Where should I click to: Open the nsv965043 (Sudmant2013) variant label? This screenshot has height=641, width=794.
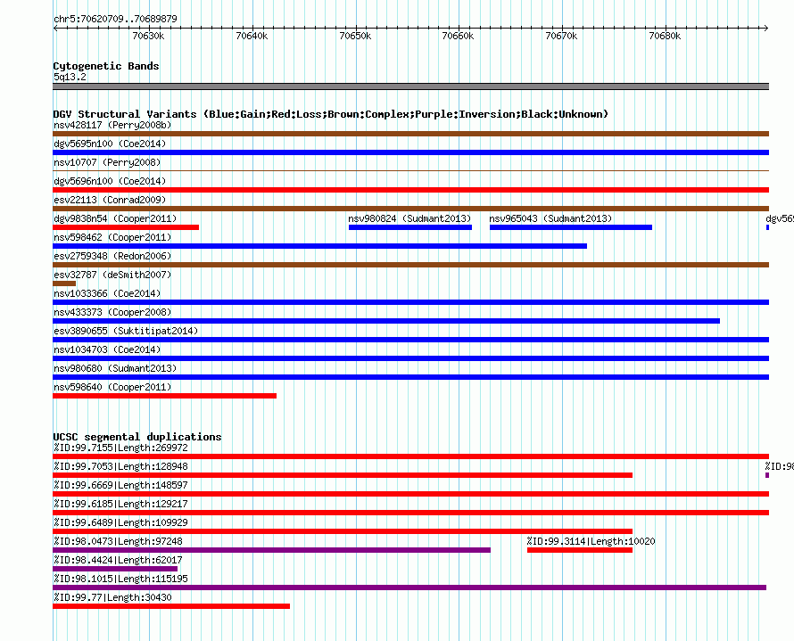coord(550,218)
